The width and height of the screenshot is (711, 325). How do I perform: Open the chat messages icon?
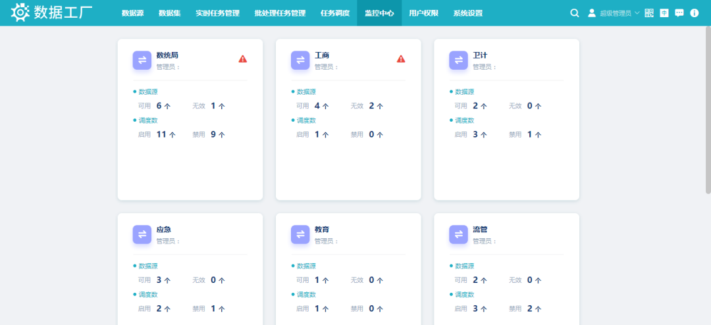click(679, 13)
